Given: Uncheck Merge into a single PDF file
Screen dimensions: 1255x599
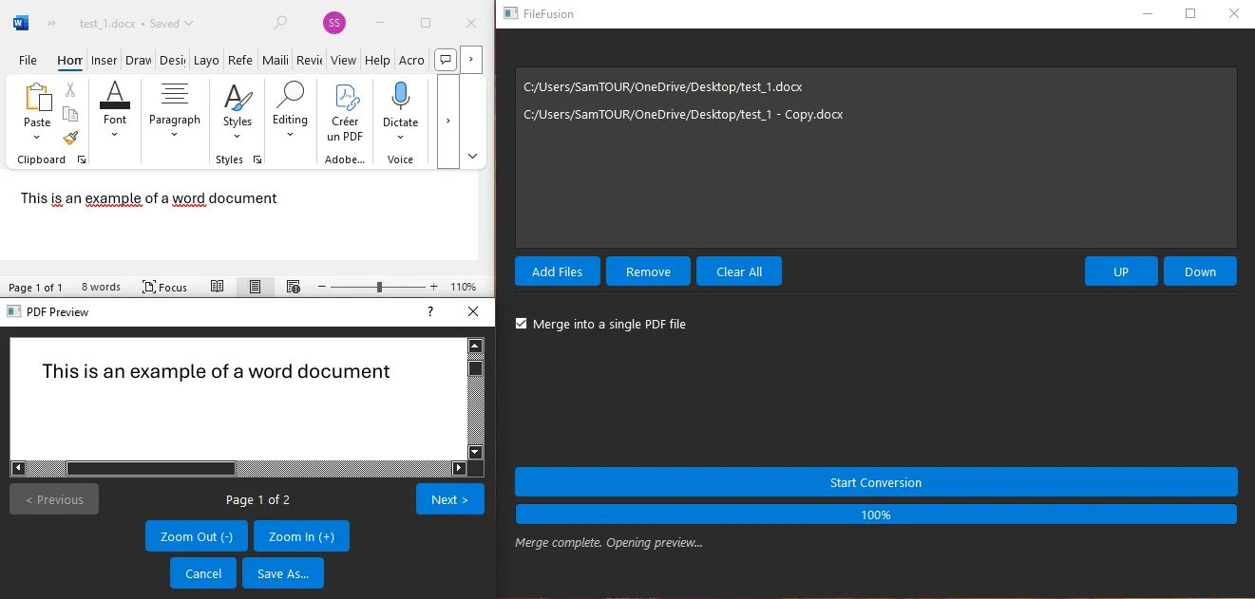Looking at the screenshot, I should [x=521, y=324].
